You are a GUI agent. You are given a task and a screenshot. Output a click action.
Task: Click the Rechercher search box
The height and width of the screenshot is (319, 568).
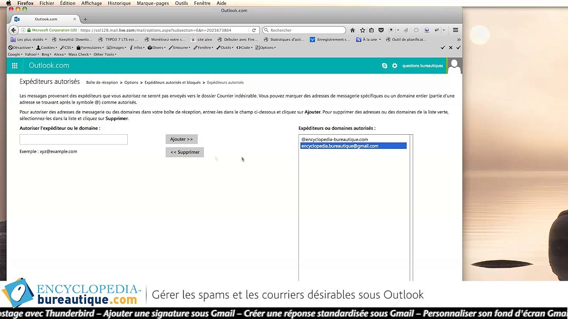[304, 30]
